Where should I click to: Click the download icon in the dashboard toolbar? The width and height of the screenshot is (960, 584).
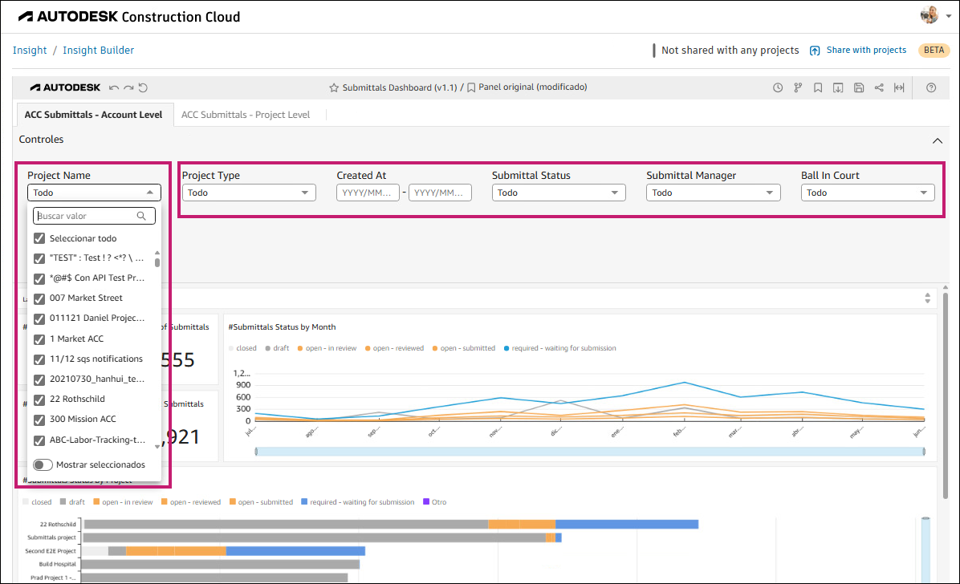click(838, 87)
